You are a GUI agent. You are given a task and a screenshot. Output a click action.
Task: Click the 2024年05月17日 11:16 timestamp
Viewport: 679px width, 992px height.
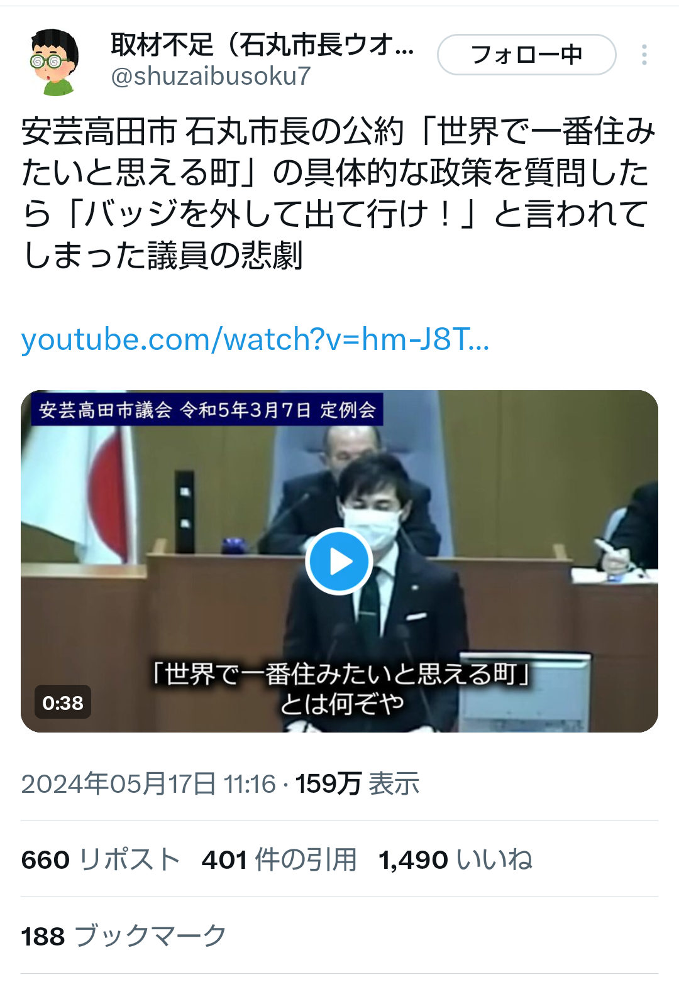[x=148, y=783]
